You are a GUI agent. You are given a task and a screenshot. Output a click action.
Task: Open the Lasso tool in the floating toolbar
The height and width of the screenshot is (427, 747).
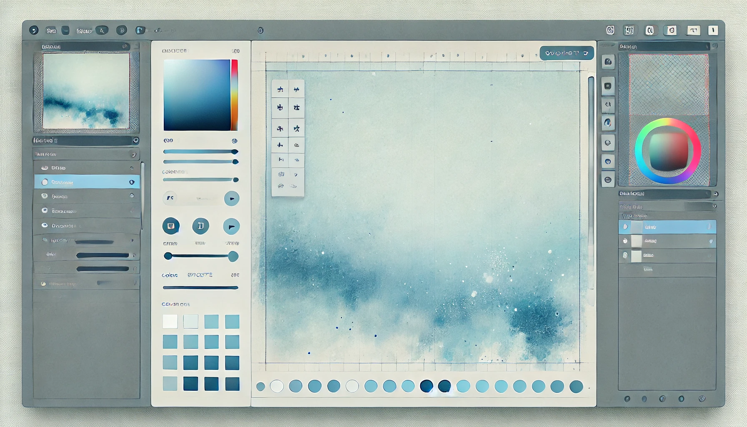coord(297,88)
